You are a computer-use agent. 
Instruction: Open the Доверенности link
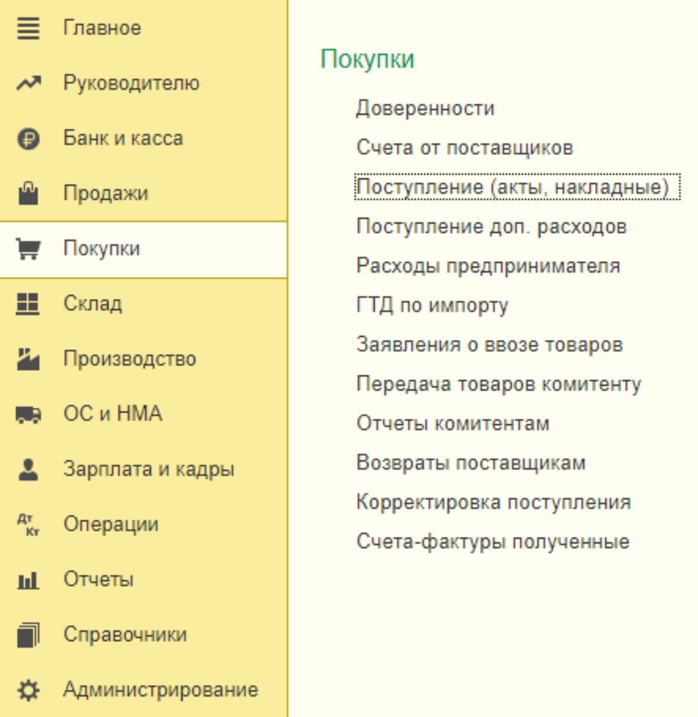[x=425, y=108]
